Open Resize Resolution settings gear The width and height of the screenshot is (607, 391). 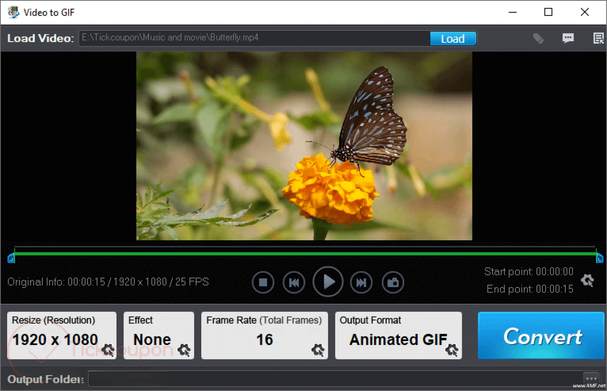tap(108, 350)
